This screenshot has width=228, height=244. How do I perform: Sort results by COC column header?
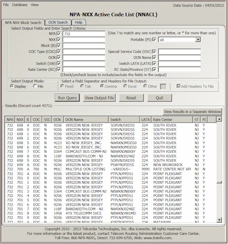pyautogui.click(x=36, y=119)
